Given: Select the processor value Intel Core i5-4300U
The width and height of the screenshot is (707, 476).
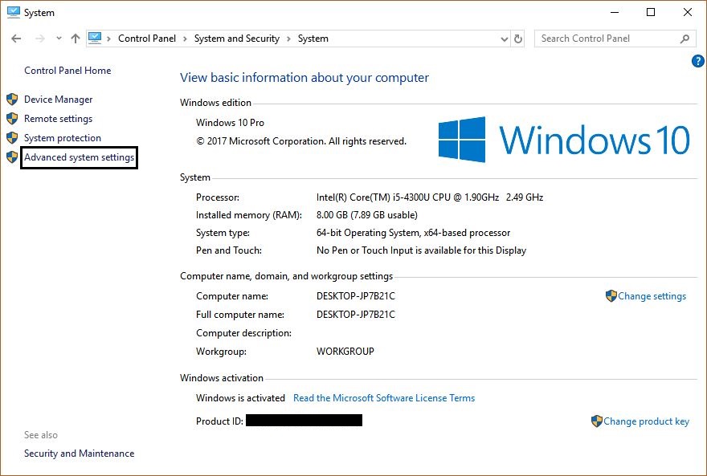Looking at the screenshot, I should pyautogui.click(x=430, y=197).
